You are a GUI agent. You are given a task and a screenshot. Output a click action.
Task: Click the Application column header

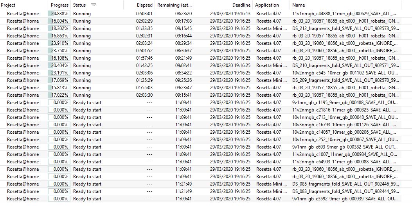point(267,5)
